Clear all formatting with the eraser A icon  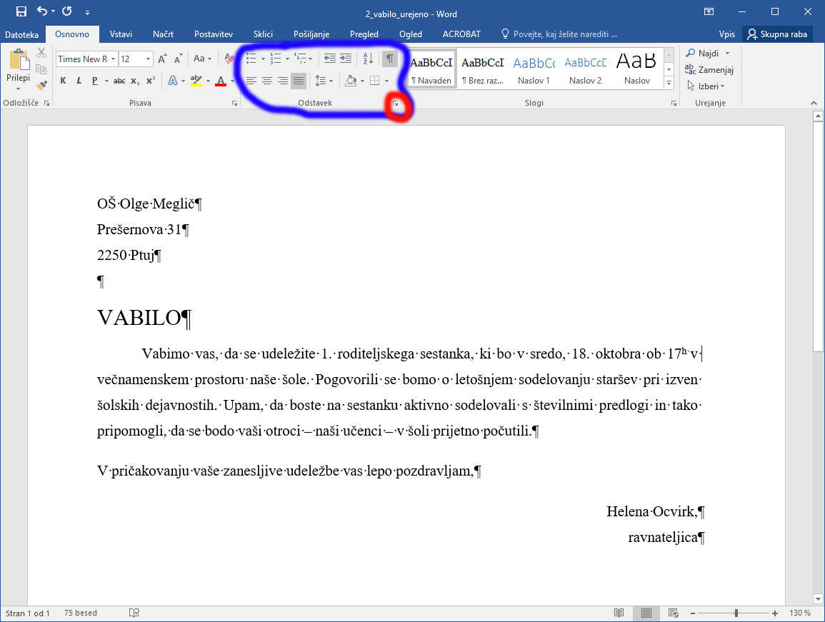point(229,59)
